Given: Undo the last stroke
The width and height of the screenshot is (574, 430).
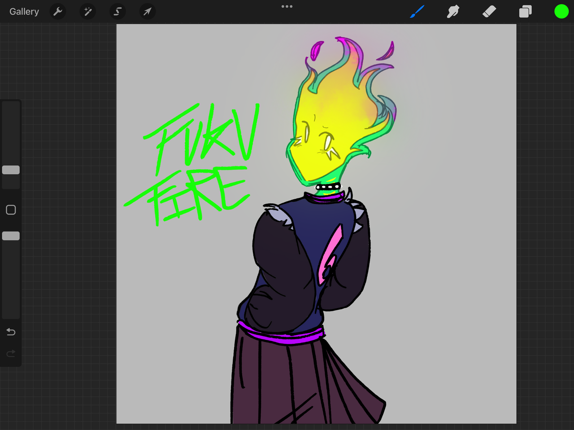Looking at the screenshot, I should tap(11, 332).
